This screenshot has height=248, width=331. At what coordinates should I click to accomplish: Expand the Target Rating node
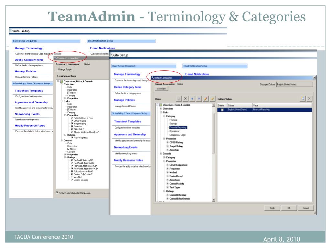pyautogui.click(x=167, y=146)
